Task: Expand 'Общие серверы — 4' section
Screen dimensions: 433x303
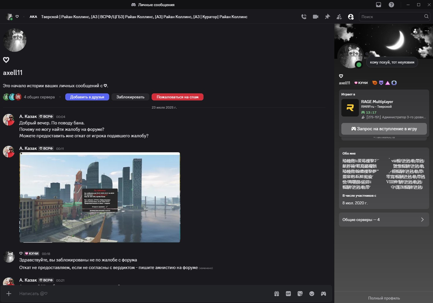Action: pos(384,220)
